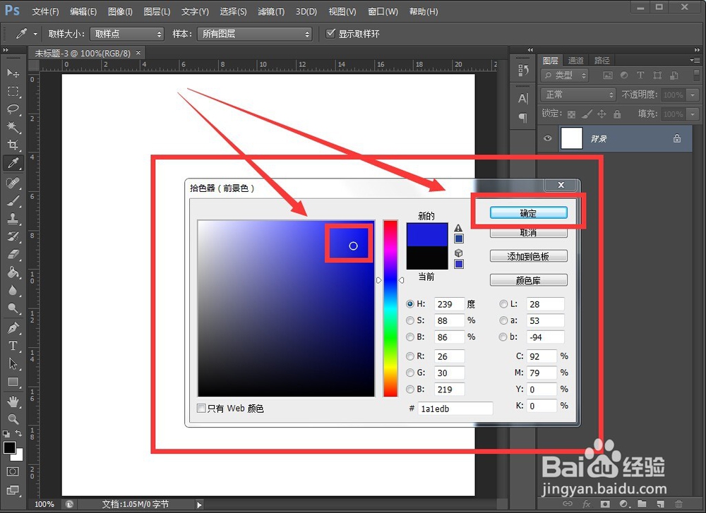Click the lock transparent pixels icon

click(571, 114)
